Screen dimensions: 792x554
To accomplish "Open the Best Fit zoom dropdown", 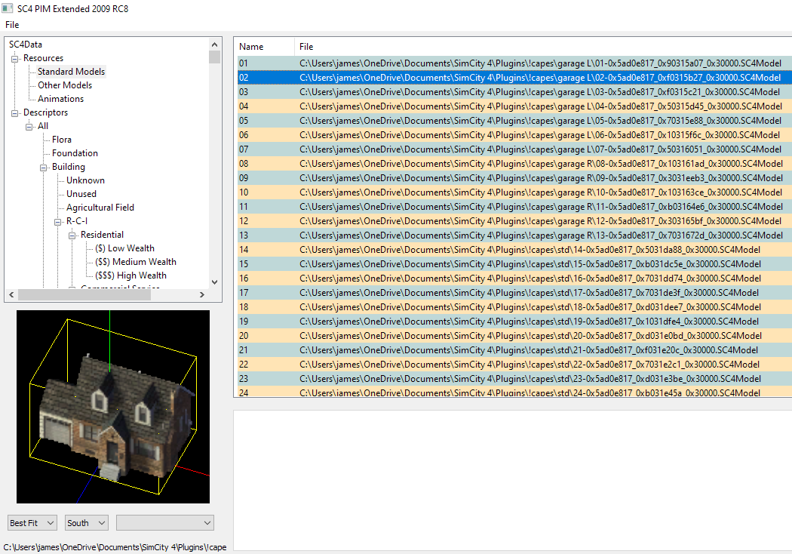I will coord(32,522).
